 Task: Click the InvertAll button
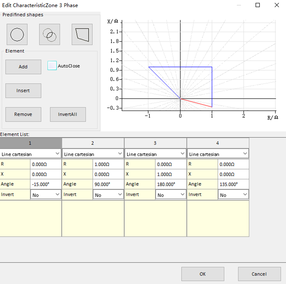pos(68,114)
